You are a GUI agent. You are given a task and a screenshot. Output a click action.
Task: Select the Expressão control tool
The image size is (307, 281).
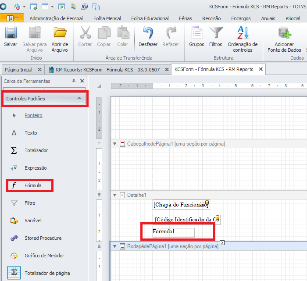tap(36, 168)
